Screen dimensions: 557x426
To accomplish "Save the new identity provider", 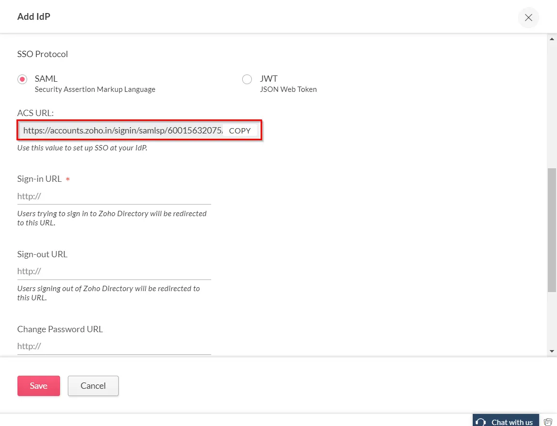I will (x=38, y=385).
